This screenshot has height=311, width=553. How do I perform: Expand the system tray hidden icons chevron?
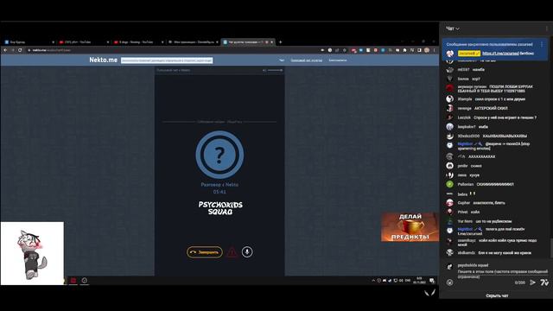[x=373, y=281]
